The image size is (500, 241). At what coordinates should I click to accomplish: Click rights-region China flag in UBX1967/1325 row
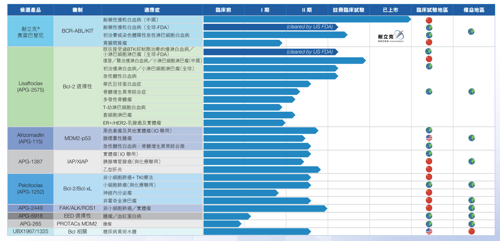[x=471, y=231]
